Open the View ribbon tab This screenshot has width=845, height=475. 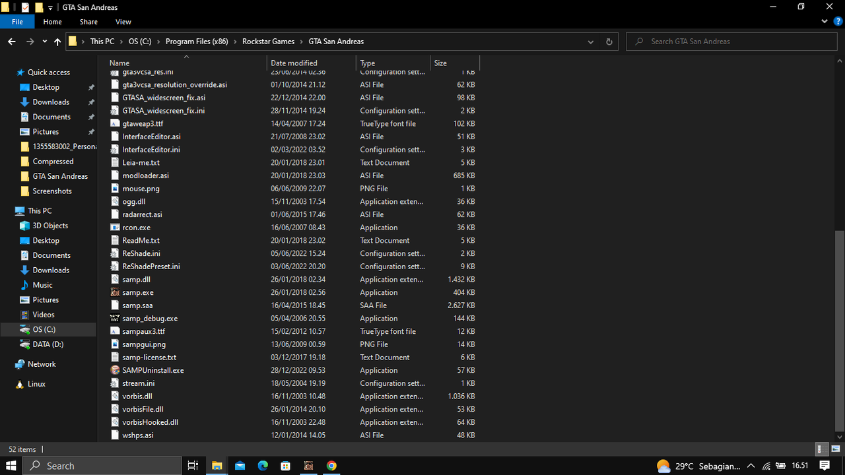tap(123, 22)
